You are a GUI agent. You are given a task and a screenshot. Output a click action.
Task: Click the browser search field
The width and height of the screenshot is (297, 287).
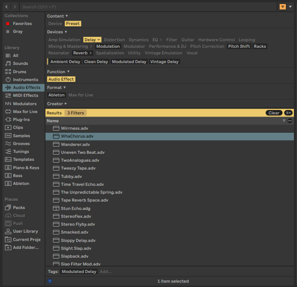(148, 7)
